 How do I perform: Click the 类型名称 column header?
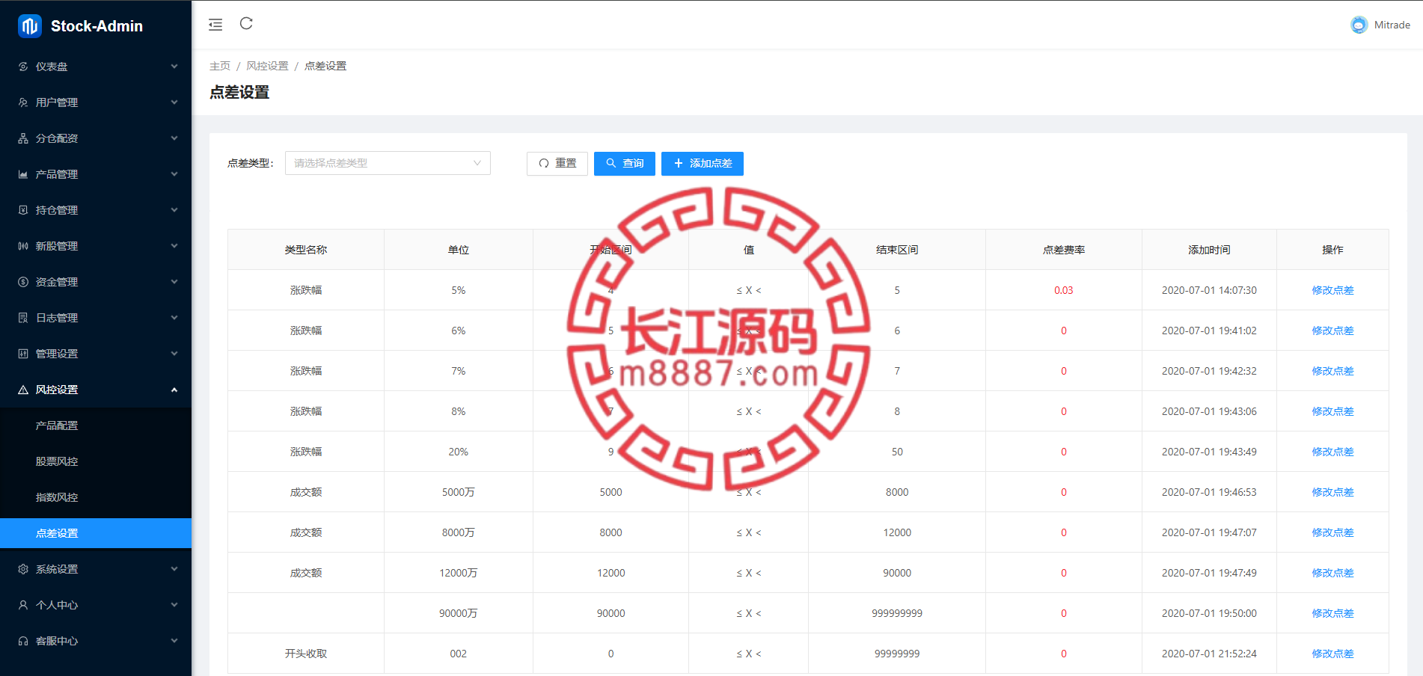click(x=306, y=250)
